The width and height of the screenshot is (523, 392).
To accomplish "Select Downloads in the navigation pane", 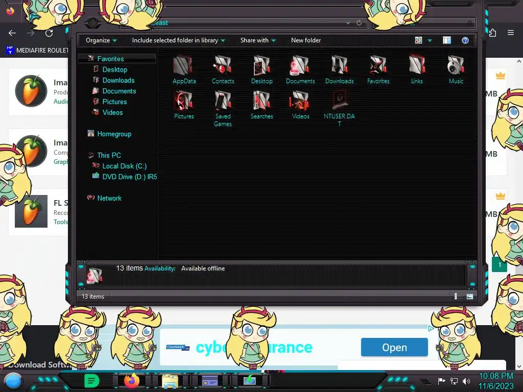I will (118, 80).
